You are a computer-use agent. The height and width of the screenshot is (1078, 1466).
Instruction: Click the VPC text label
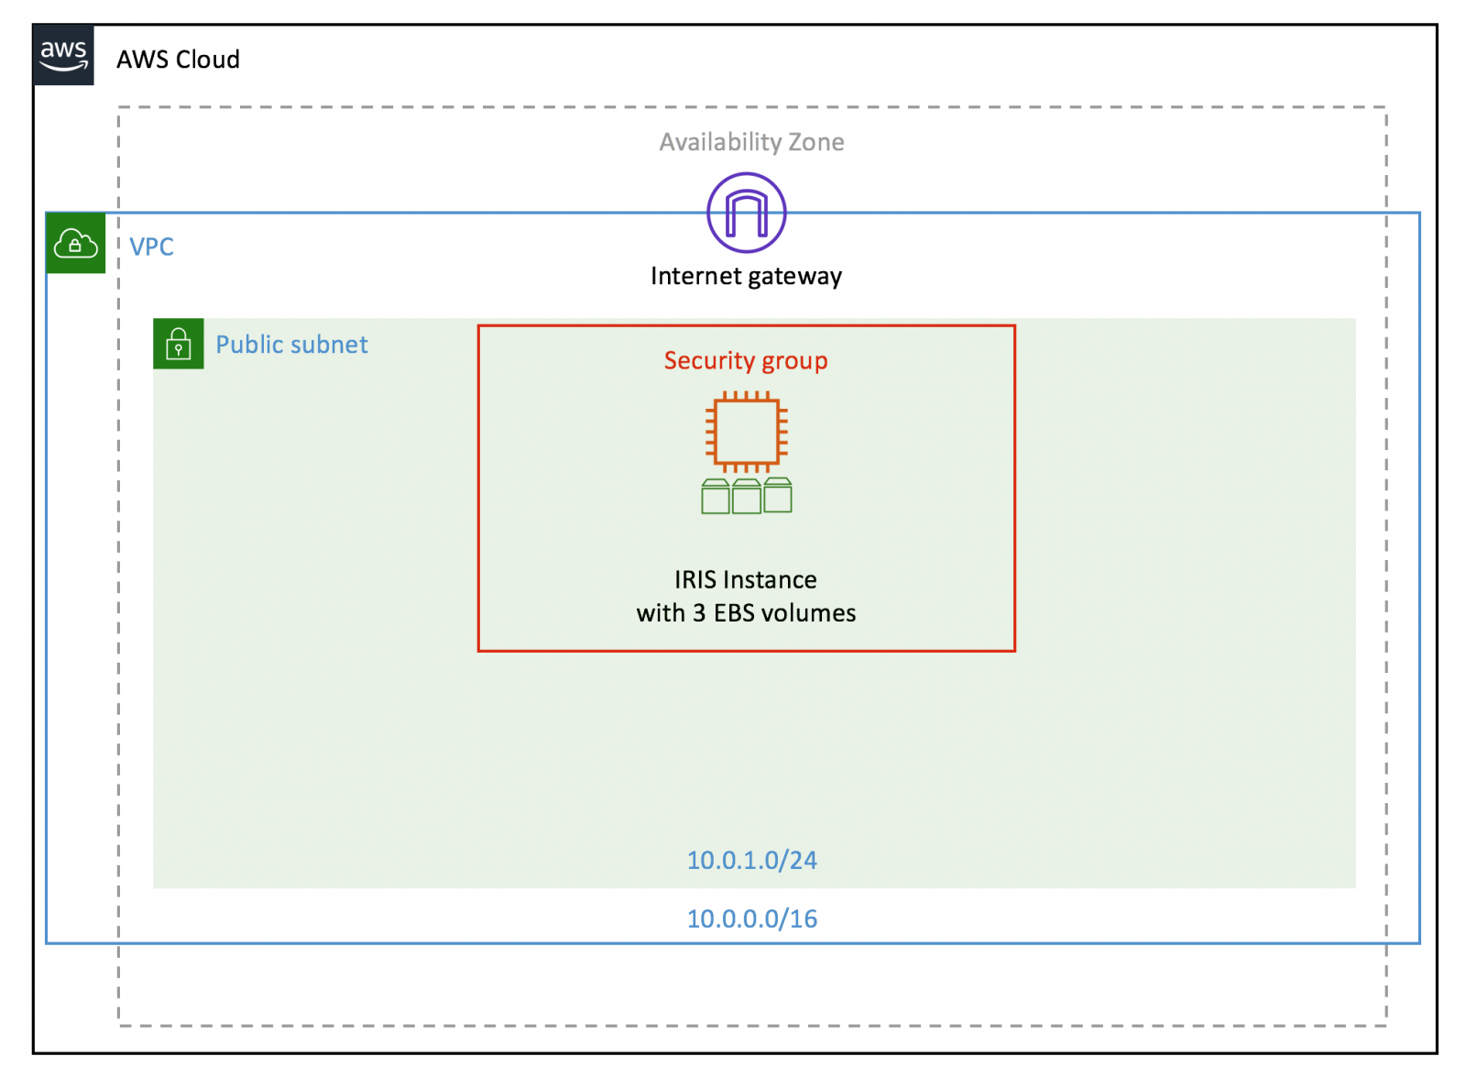[x=152, y=247]
